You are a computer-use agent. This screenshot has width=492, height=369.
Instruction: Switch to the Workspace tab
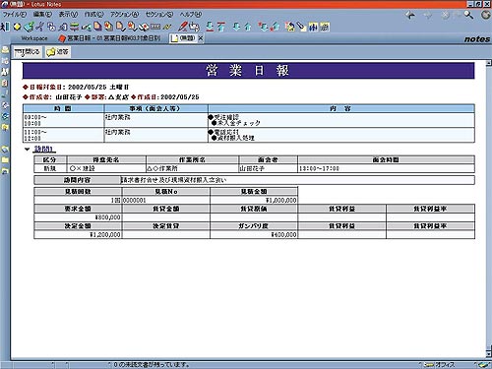34,38
